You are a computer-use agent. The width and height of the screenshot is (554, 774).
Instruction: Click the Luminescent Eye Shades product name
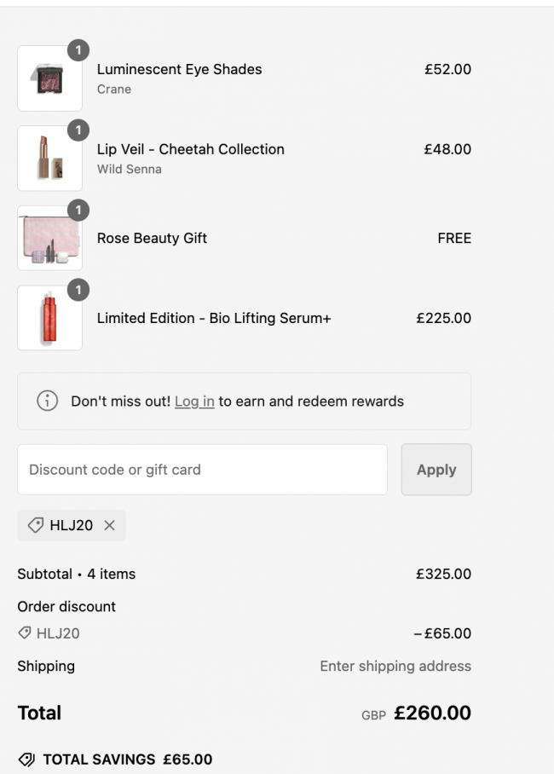click(179, 69)
